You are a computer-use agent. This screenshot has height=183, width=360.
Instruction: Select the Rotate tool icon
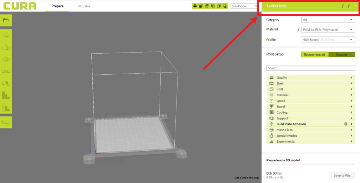tap(6, 59)
